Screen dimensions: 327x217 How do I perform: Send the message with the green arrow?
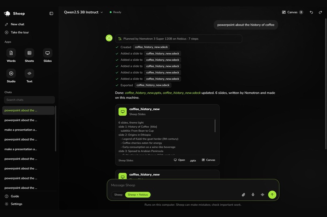[272, 195]
